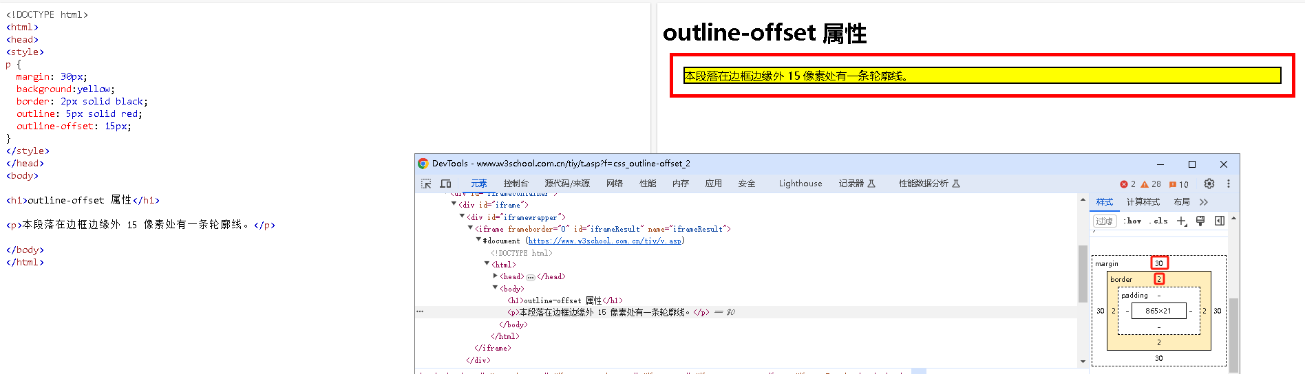The image size is (1305, 374).
Task: Open the 性能数据分析 tab
Action: tap(929, 184)
